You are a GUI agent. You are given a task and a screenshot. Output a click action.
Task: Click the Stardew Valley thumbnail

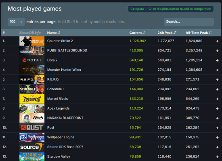pyautogui.click(x=32, y=157)
